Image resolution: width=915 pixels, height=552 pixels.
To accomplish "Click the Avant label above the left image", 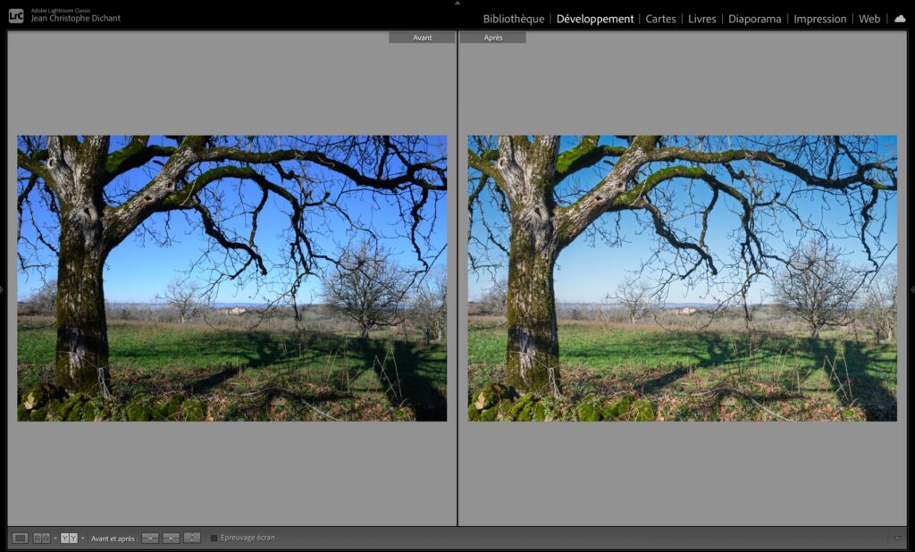I will click(421, 37).
